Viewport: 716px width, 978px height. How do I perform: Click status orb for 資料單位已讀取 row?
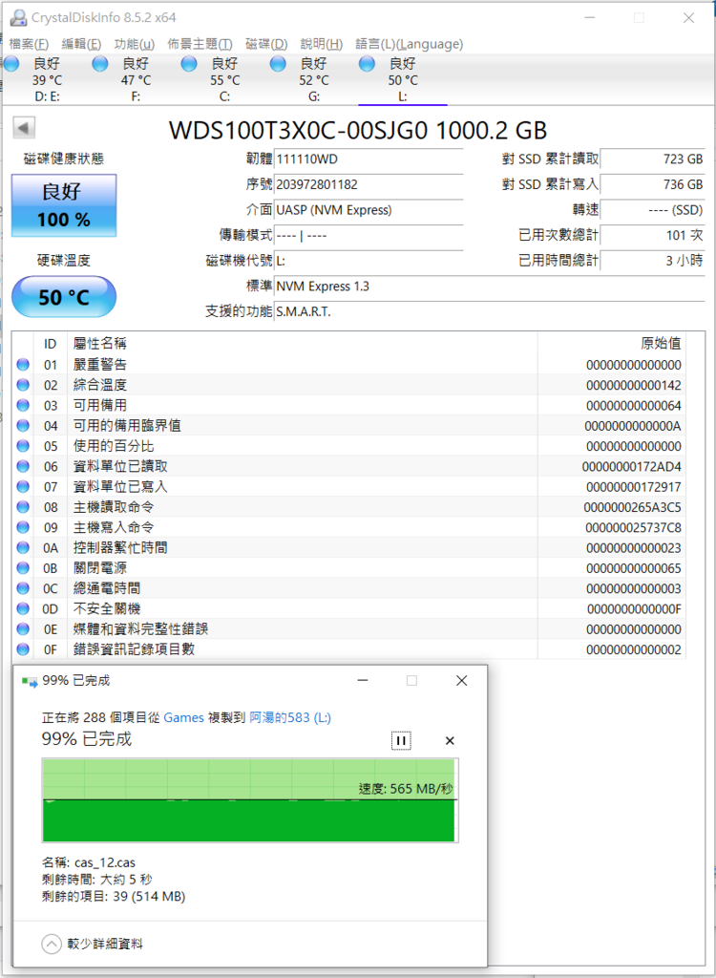[23, 466]
